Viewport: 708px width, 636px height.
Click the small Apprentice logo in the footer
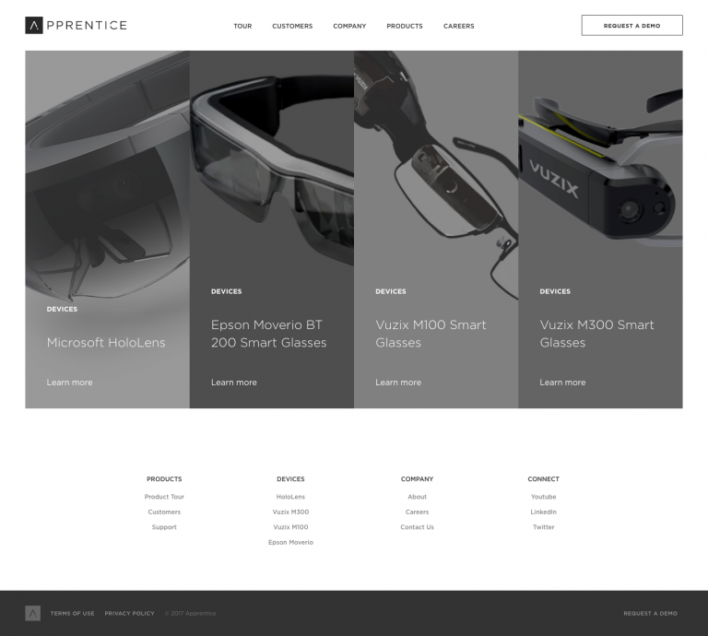[33, 613]
